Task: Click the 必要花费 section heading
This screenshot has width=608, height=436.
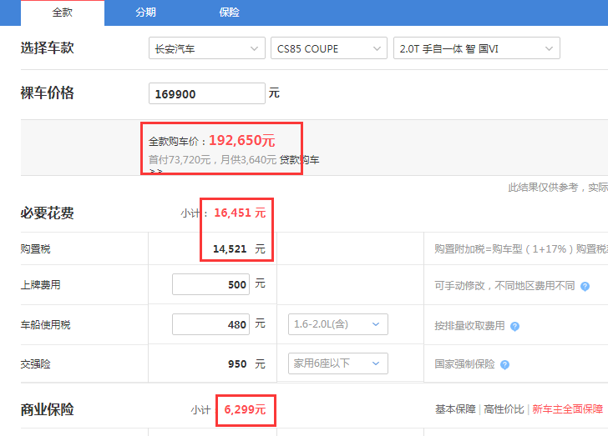Action: click(x=48, y=213)
